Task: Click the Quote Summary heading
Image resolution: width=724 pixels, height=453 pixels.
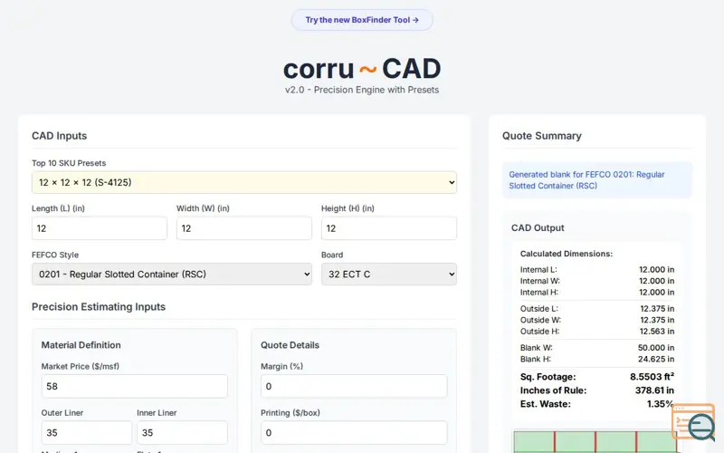Action: tap(541, 136)
